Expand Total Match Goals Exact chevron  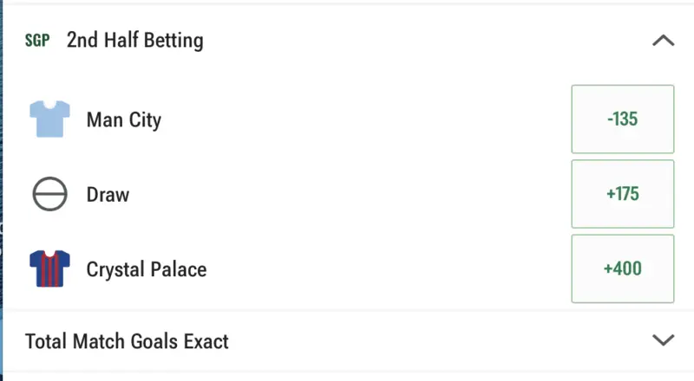(x=663, y=340)
